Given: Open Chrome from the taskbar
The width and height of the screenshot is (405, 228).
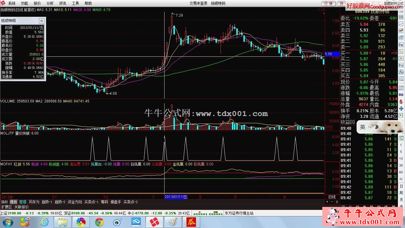Looking at the screenshot, I should (99, 222).
